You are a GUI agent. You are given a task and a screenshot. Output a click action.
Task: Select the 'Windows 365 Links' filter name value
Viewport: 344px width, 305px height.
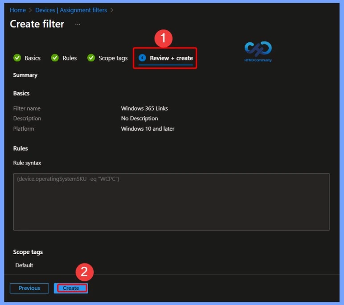pos(144,108)
